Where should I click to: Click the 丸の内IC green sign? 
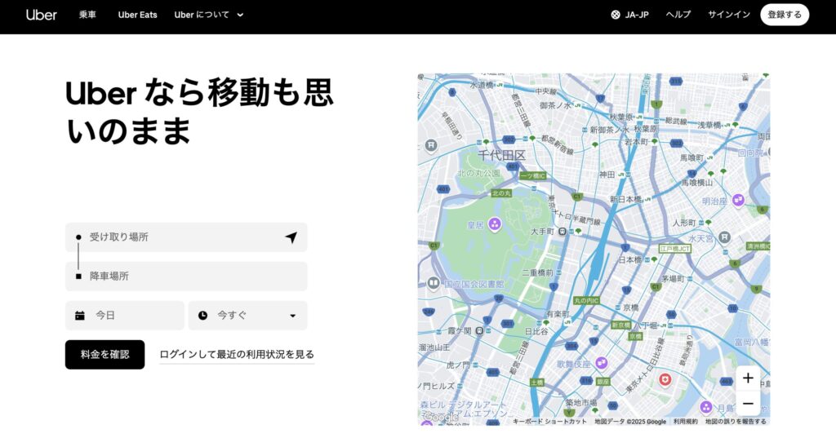click(586, 300)
